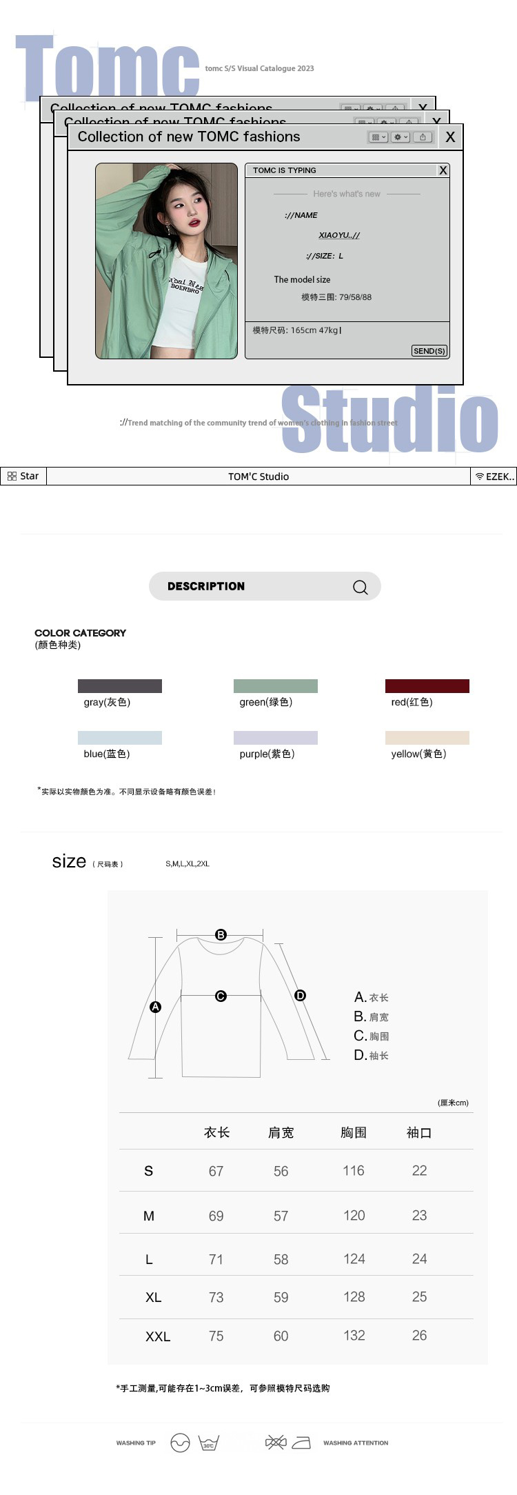Choose the purple color swatch
The width and height of the screenshot is (517, 1495).
tap(276, 737)
